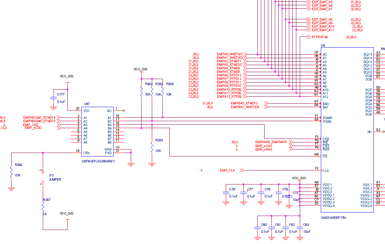
Task: Click capacitor C75 label
Action: pyautogui.click(x=296, y=193)
